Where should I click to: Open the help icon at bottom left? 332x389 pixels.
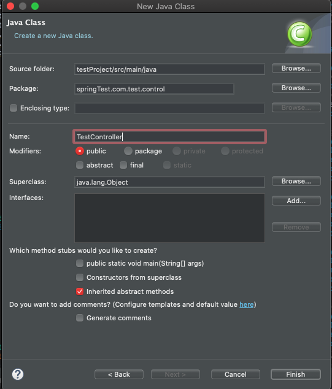[18, 374]
